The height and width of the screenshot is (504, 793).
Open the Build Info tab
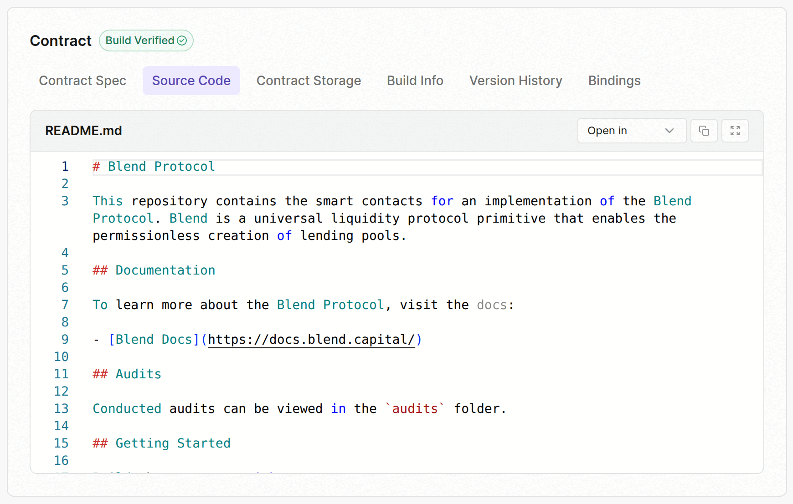tap(415, 81)
